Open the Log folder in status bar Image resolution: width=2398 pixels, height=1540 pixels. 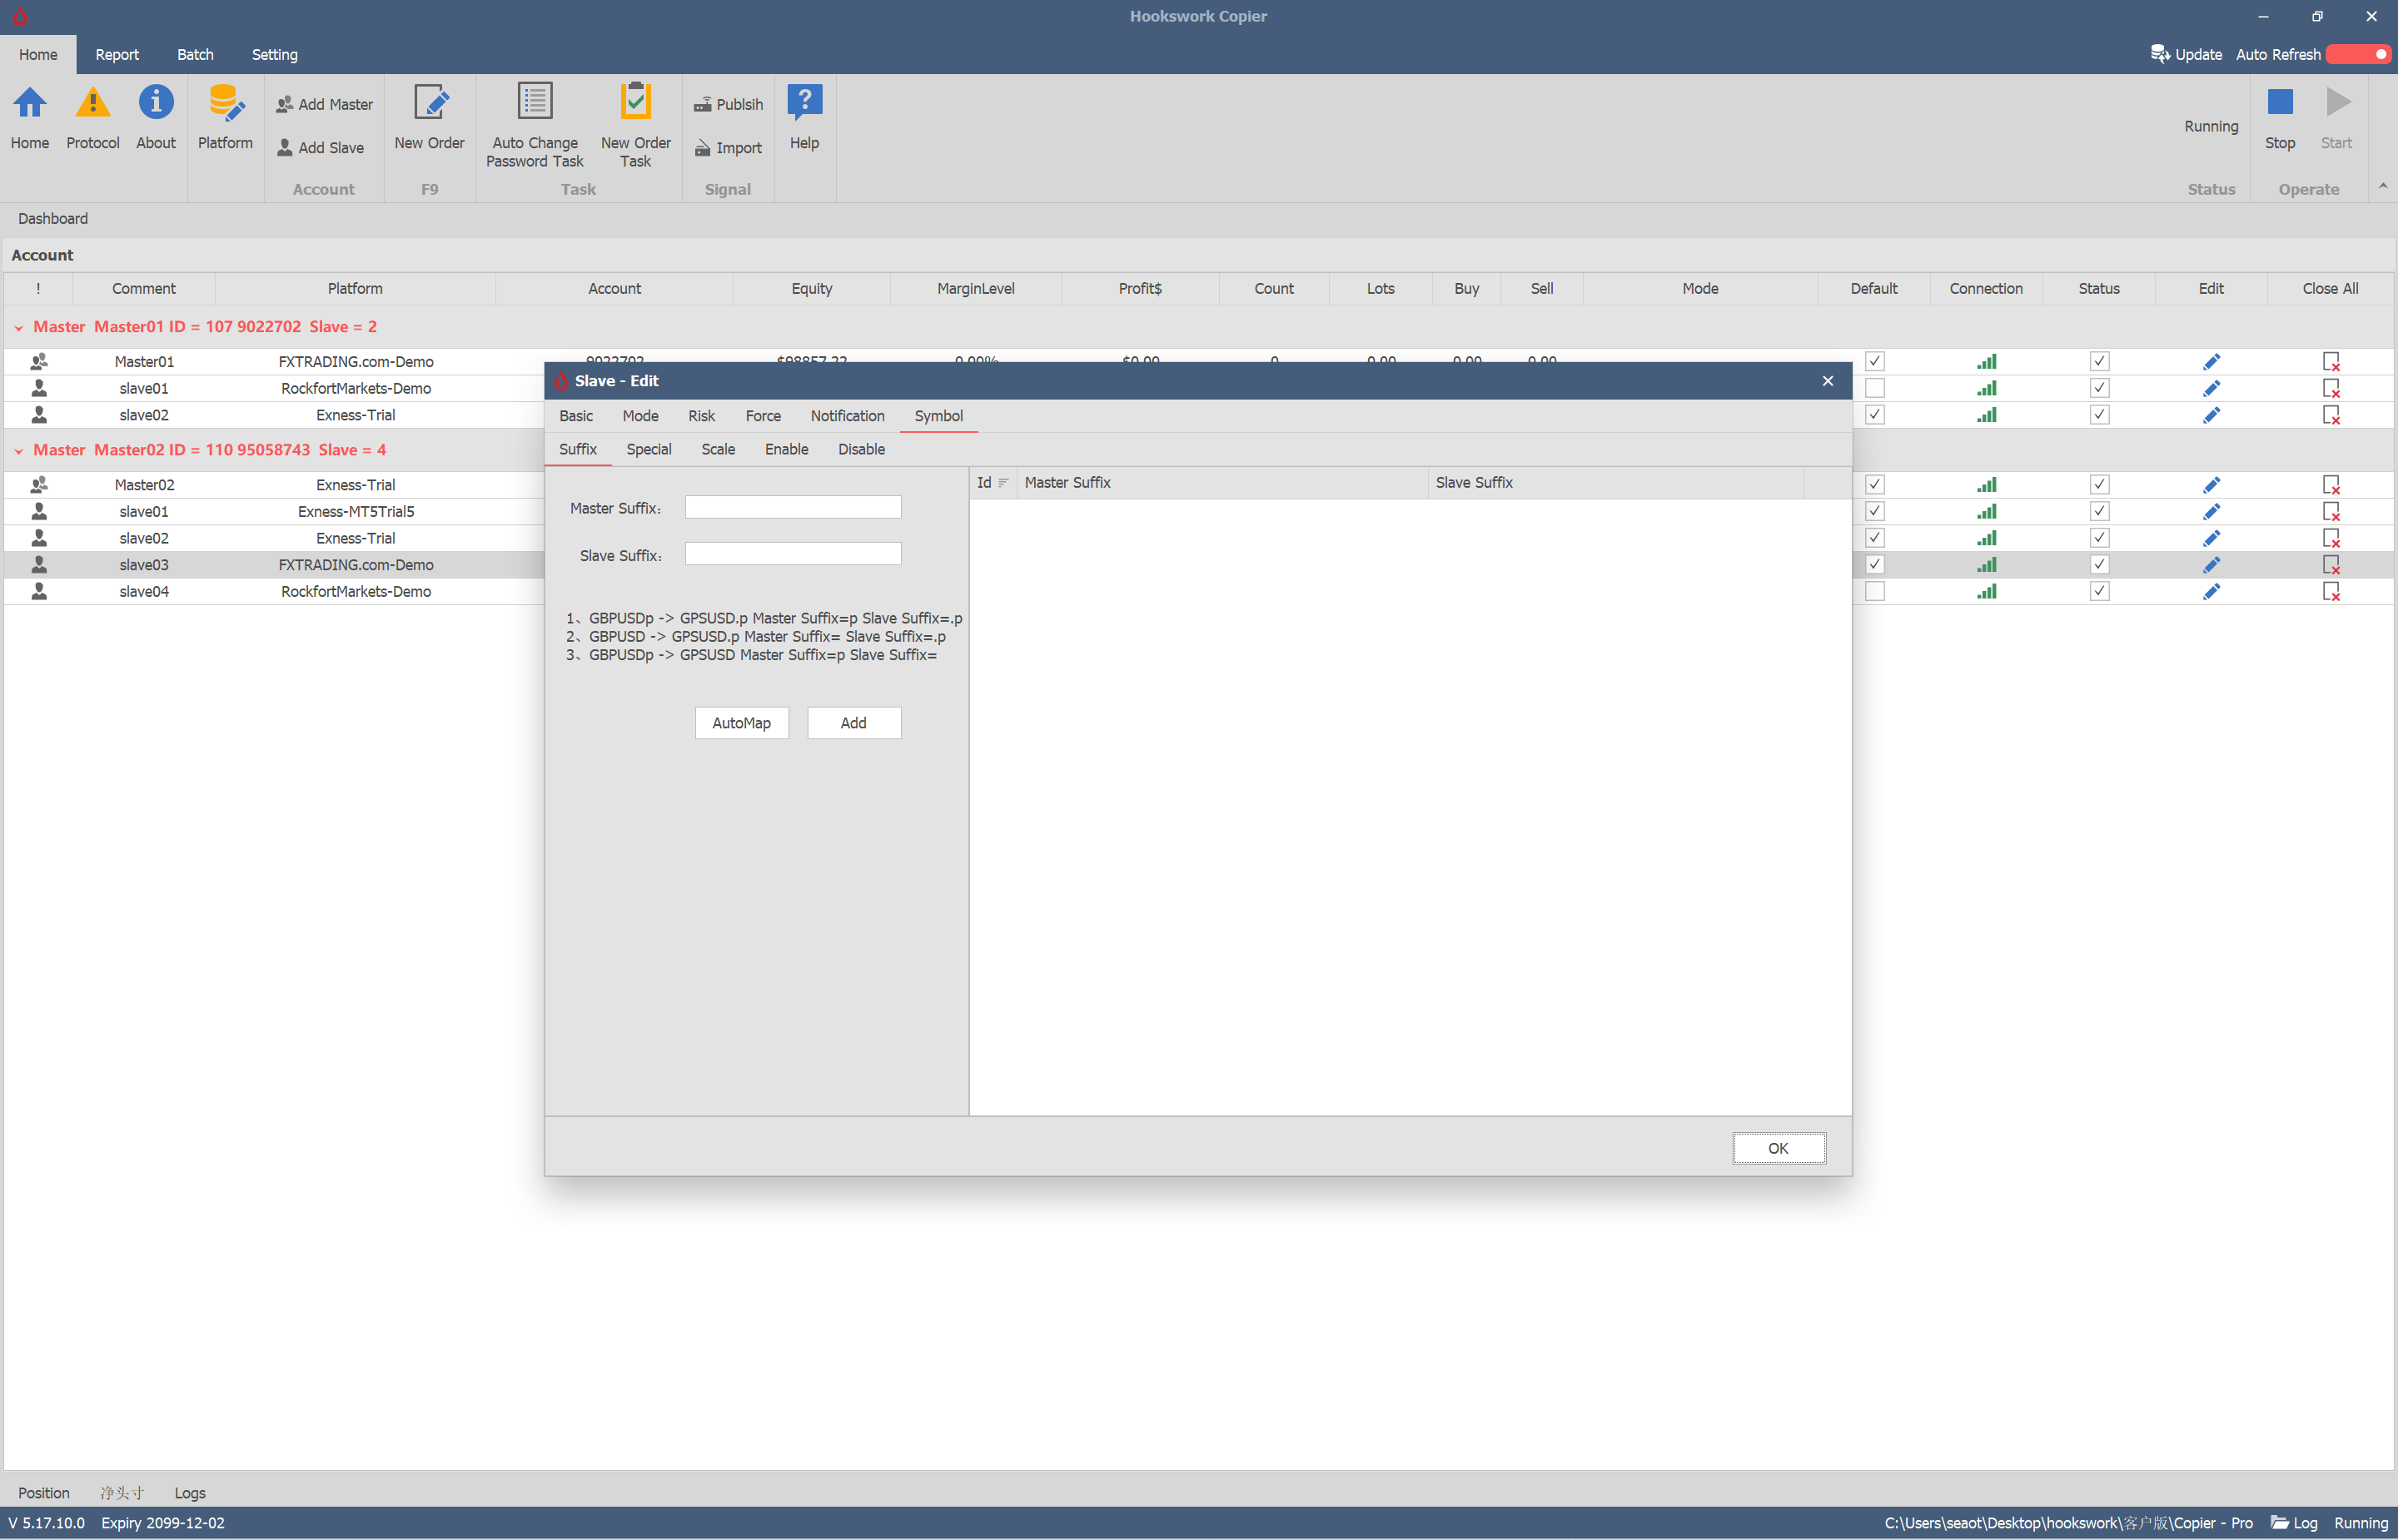pyautogui.click(x=2294, y=1522)
